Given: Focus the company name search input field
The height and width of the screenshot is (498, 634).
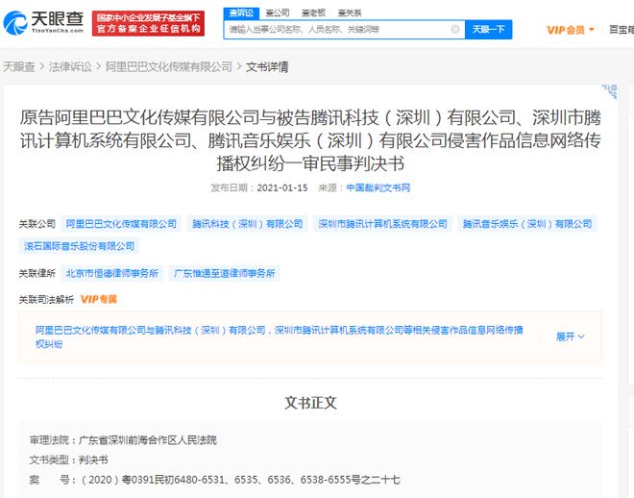Looking at the screenshot, I should pos(336,30).
